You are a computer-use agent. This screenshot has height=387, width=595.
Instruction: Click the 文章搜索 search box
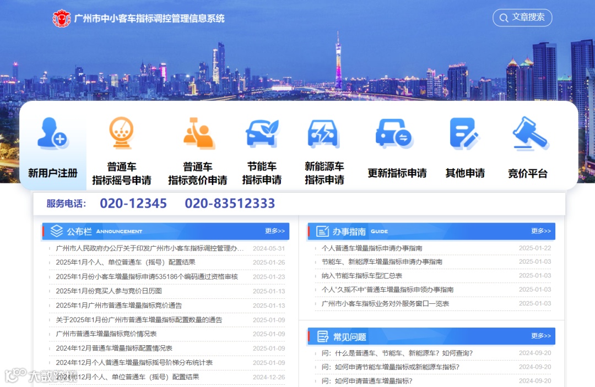pyautogui.click(x=522, y=18)
